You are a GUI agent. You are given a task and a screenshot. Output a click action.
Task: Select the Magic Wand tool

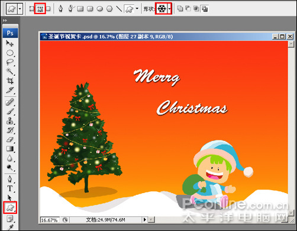click(10, 71)
